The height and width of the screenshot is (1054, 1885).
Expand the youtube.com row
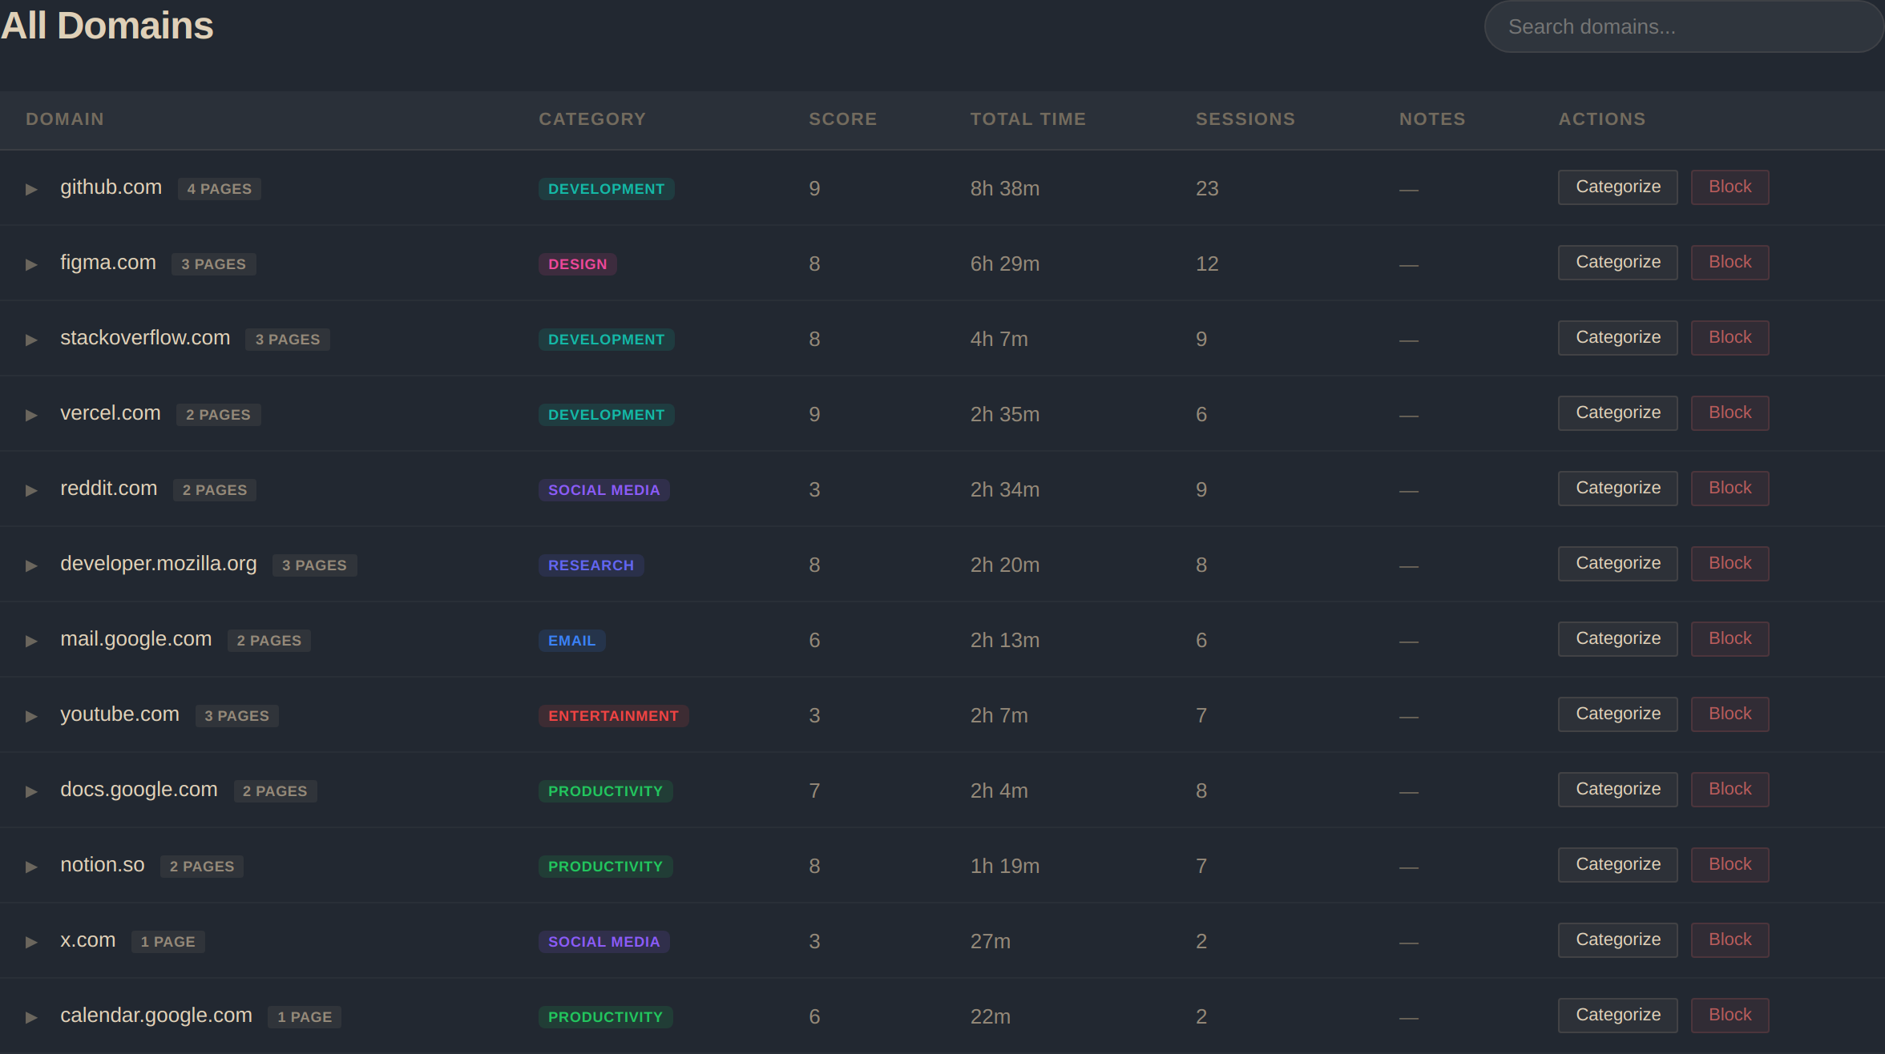point(31,716)
